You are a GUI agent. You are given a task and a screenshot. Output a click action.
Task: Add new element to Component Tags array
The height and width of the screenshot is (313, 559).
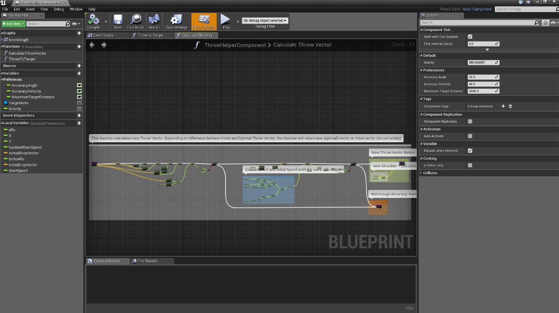click(x=503, y=106)
